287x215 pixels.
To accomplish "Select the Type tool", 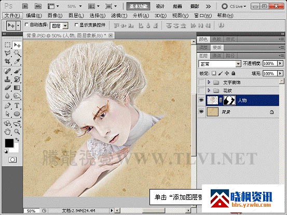I will [17, 105].
